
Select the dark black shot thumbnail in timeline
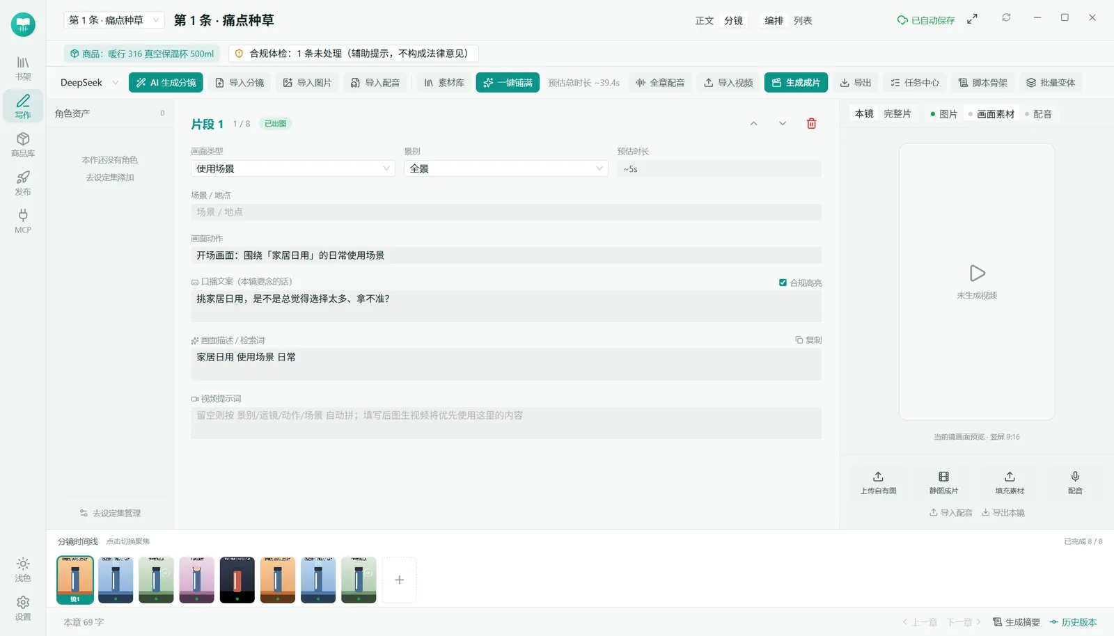coord(237,580)
